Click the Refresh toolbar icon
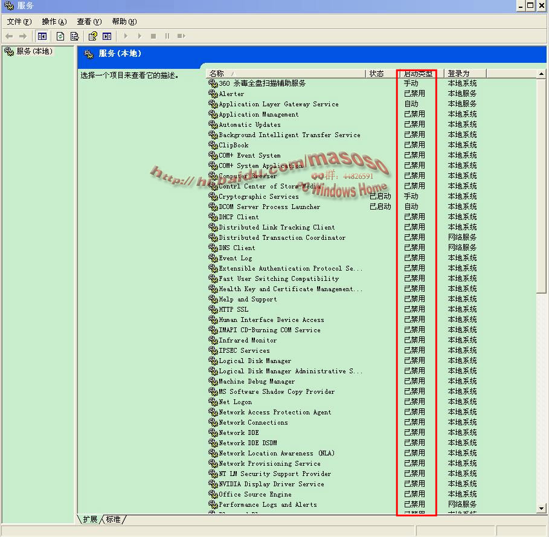Viewport: 549px width, 537px height. click(60, 36)
